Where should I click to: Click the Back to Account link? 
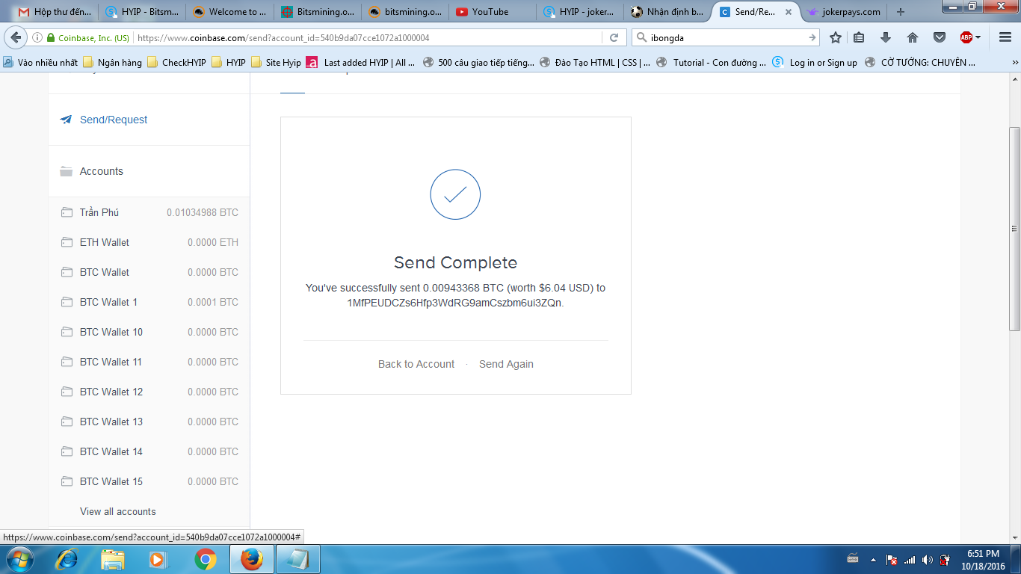(416, 364)
